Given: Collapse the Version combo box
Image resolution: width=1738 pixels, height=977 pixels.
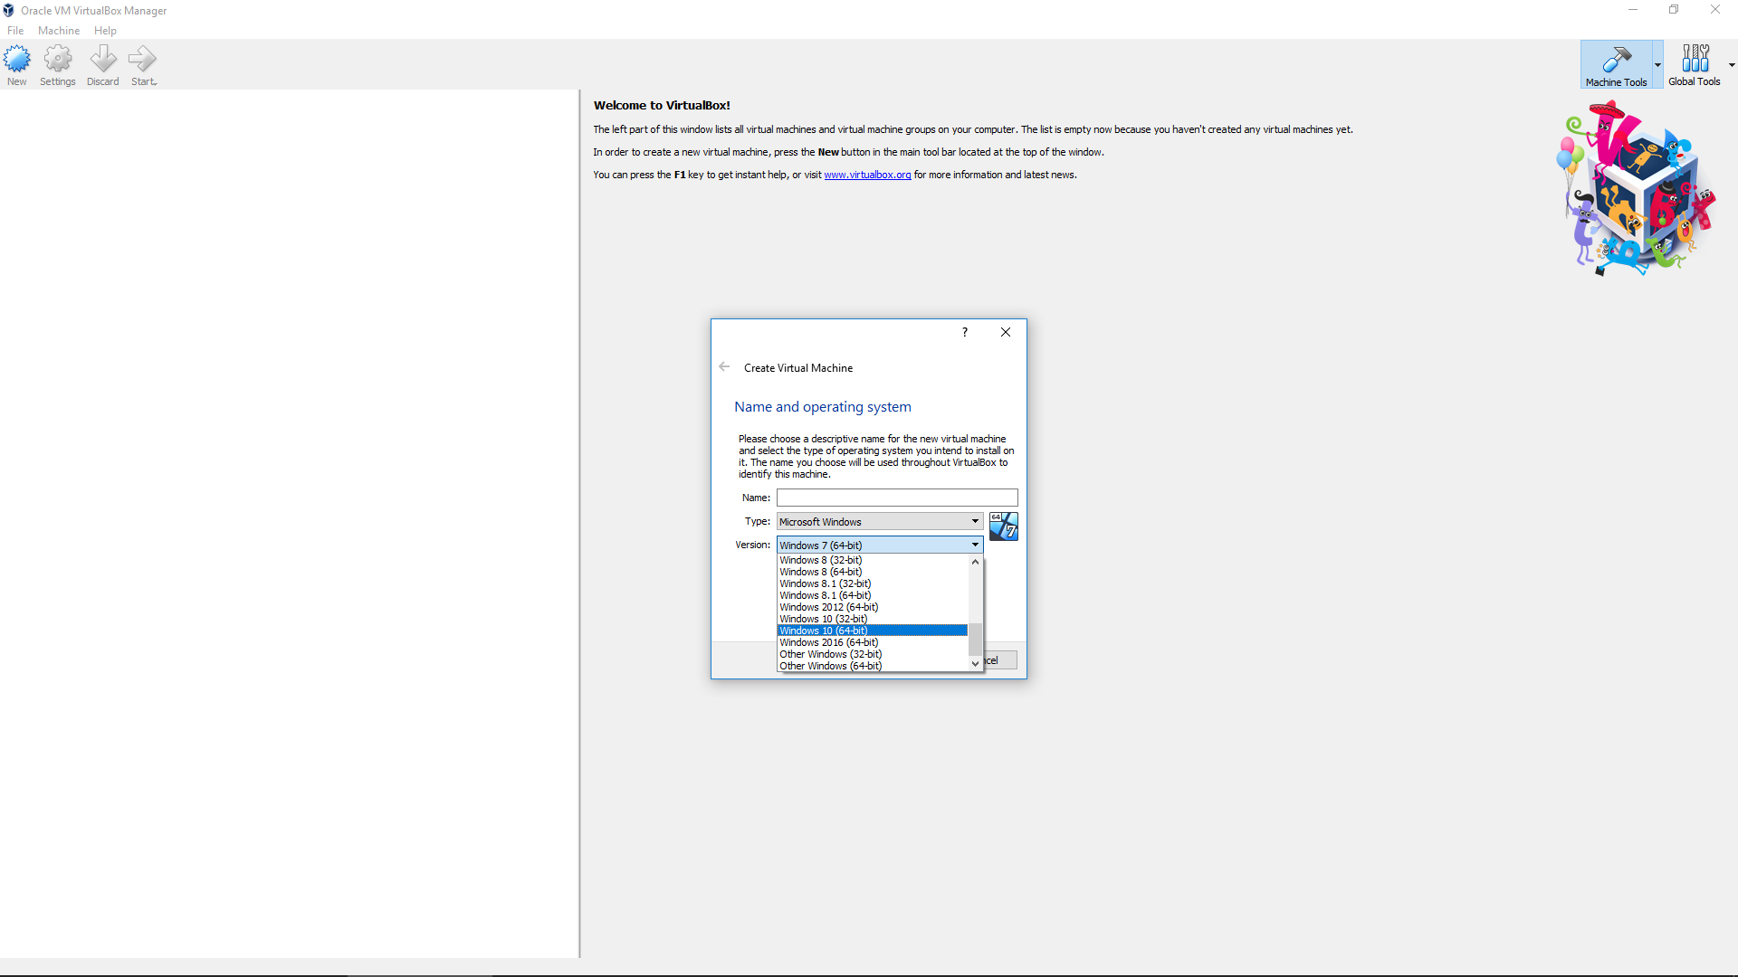Looking at the screenshot, I should coord(975,545).
